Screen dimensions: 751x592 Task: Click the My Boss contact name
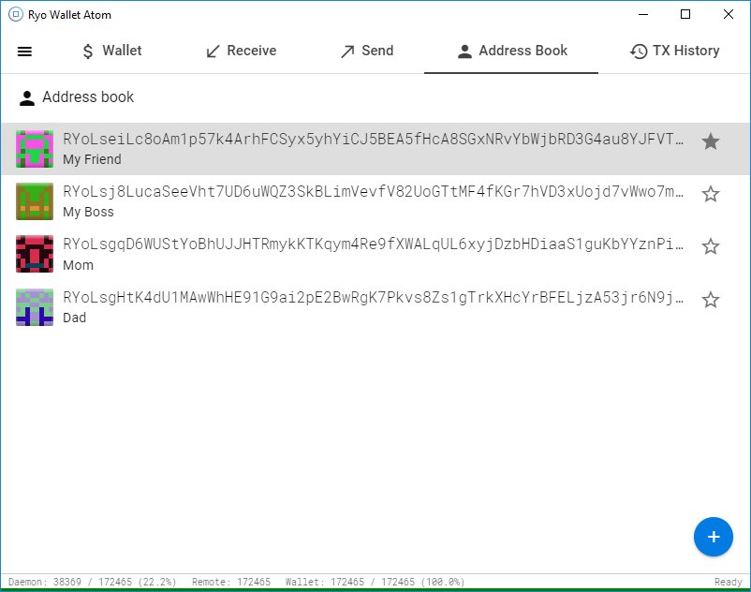point(88,213)
